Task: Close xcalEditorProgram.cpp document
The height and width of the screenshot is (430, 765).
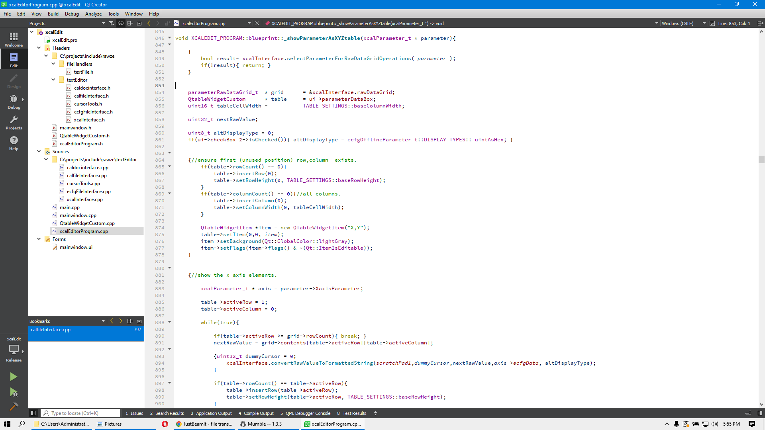Action: (x=257, y=23)
